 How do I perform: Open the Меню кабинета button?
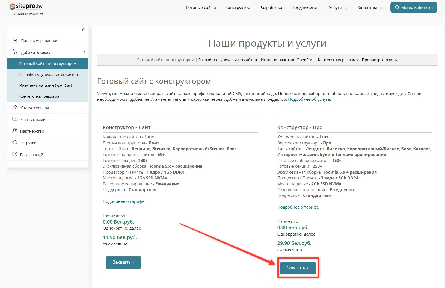[414, 8]
